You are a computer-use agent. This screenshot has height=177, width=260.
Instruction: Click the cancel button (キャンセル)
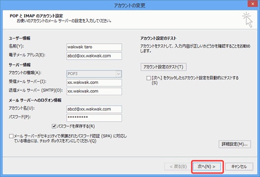(239, 167)
